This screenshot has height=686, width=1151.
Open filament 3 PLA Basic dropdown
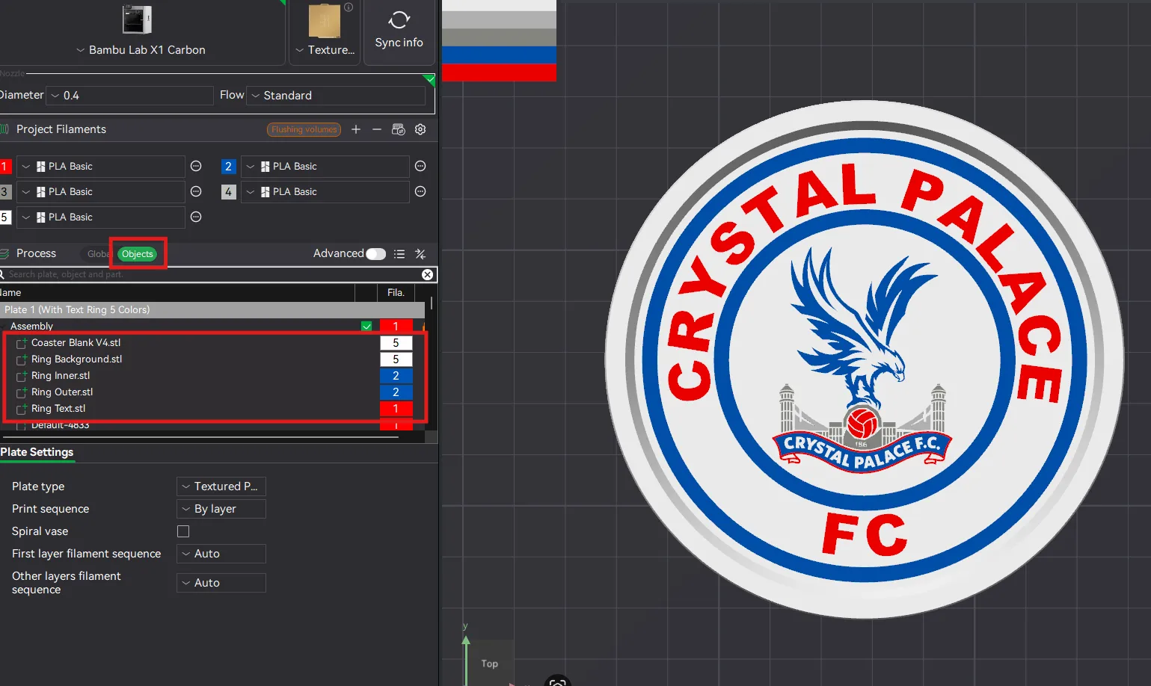pos(101,192)
